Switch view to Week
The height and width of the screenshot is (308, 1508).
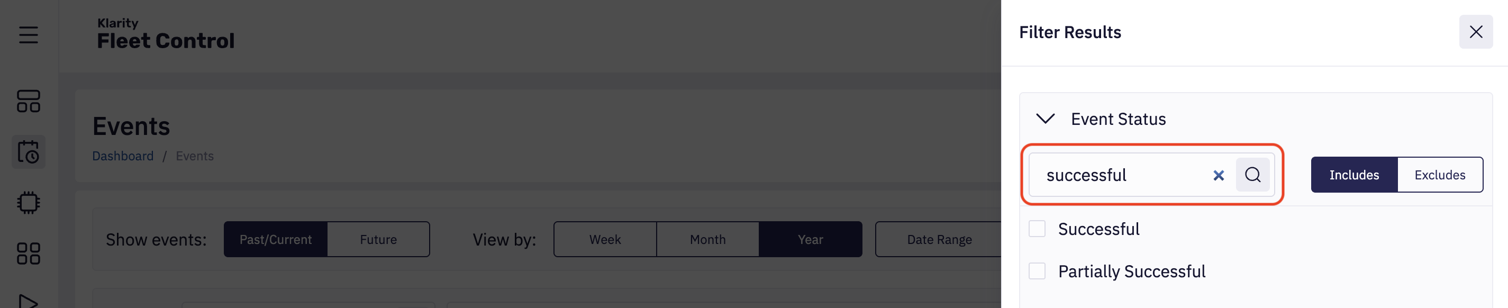pyautogui.click(x=605, y=240)
